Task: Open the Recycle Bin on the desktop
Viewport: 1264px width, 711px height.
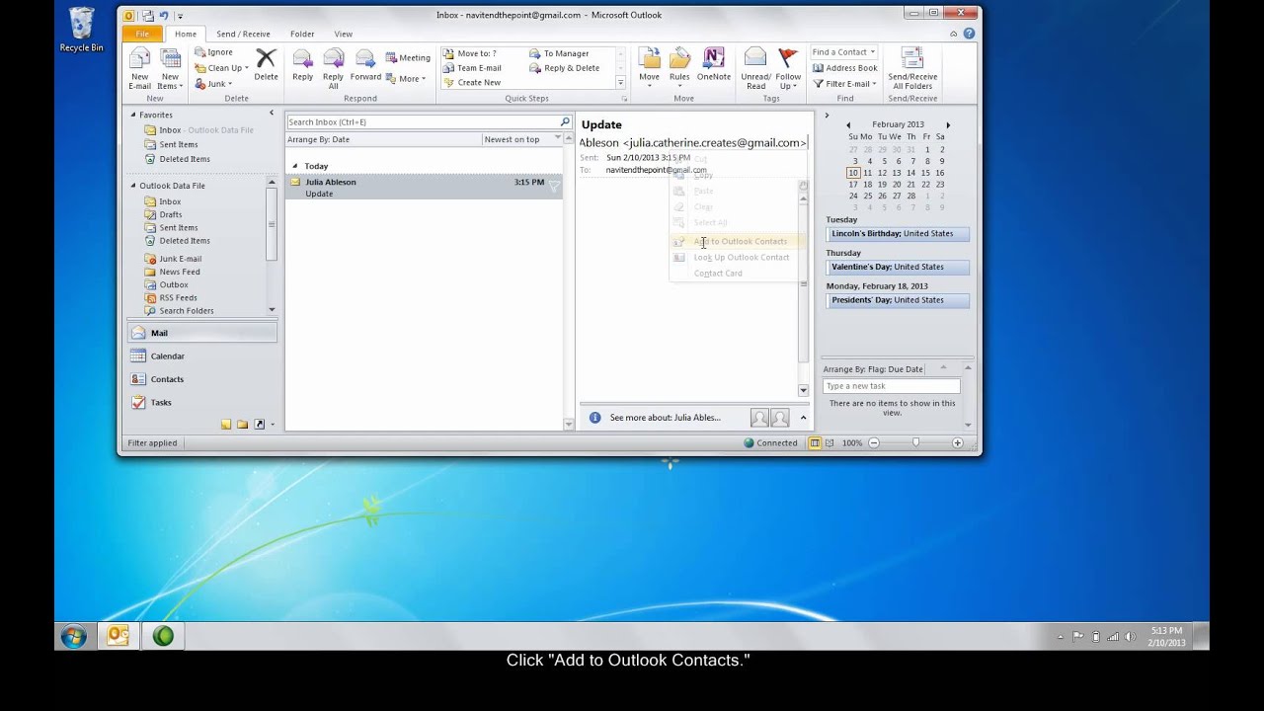Action: 81,31
